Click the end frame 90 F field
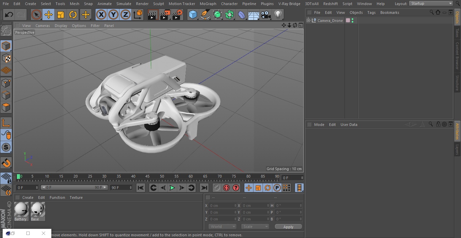Viewport: 461px width, 238px height. pyautogui.click(x=121, y=187)
